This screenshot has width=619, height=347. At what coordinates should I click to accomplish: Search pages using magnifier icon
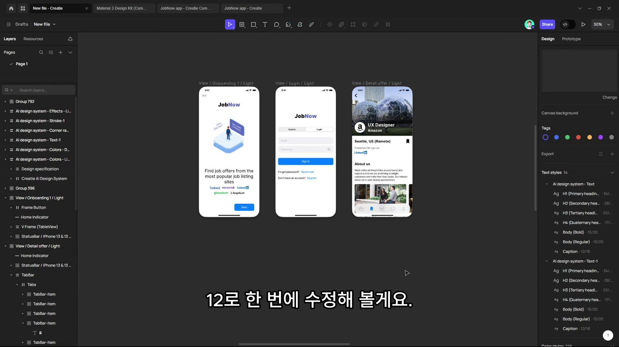coord(41,52)
